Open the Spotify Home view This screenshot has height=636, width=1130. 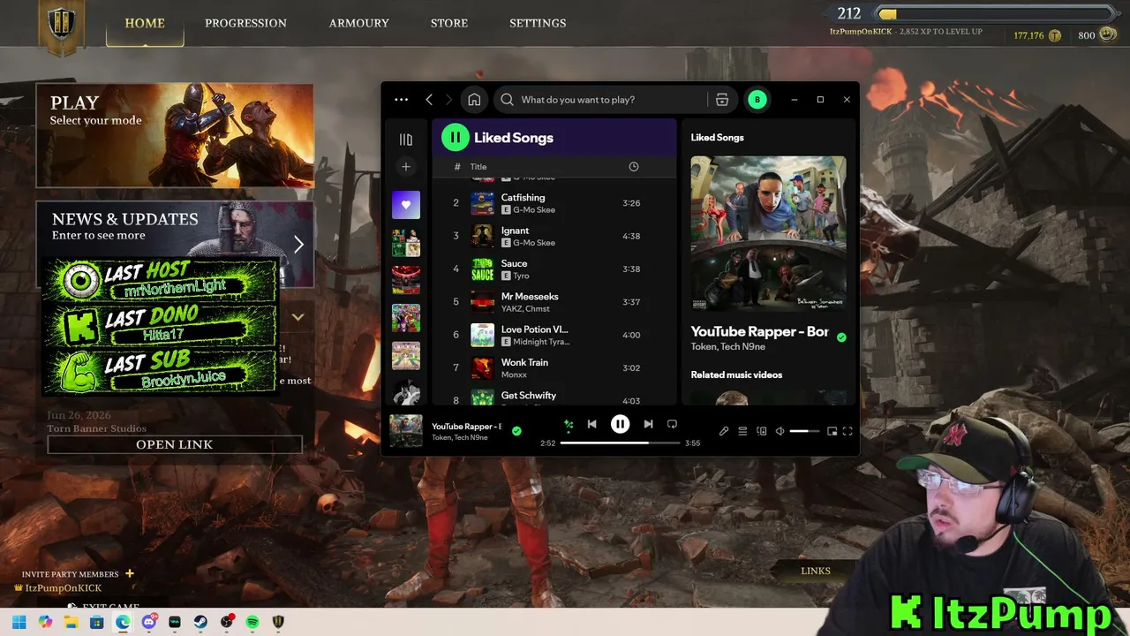pyautogui.click(x=474, y=100)
